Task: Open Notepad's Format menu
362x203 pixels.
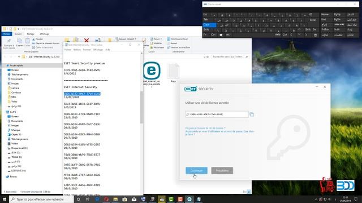Action: click(x=87, y=50)
